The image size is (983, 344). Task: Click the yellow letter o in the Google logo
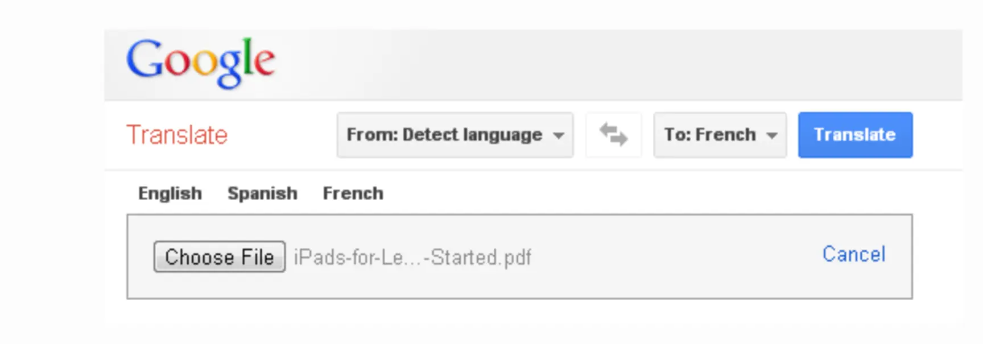coord(205,63)
